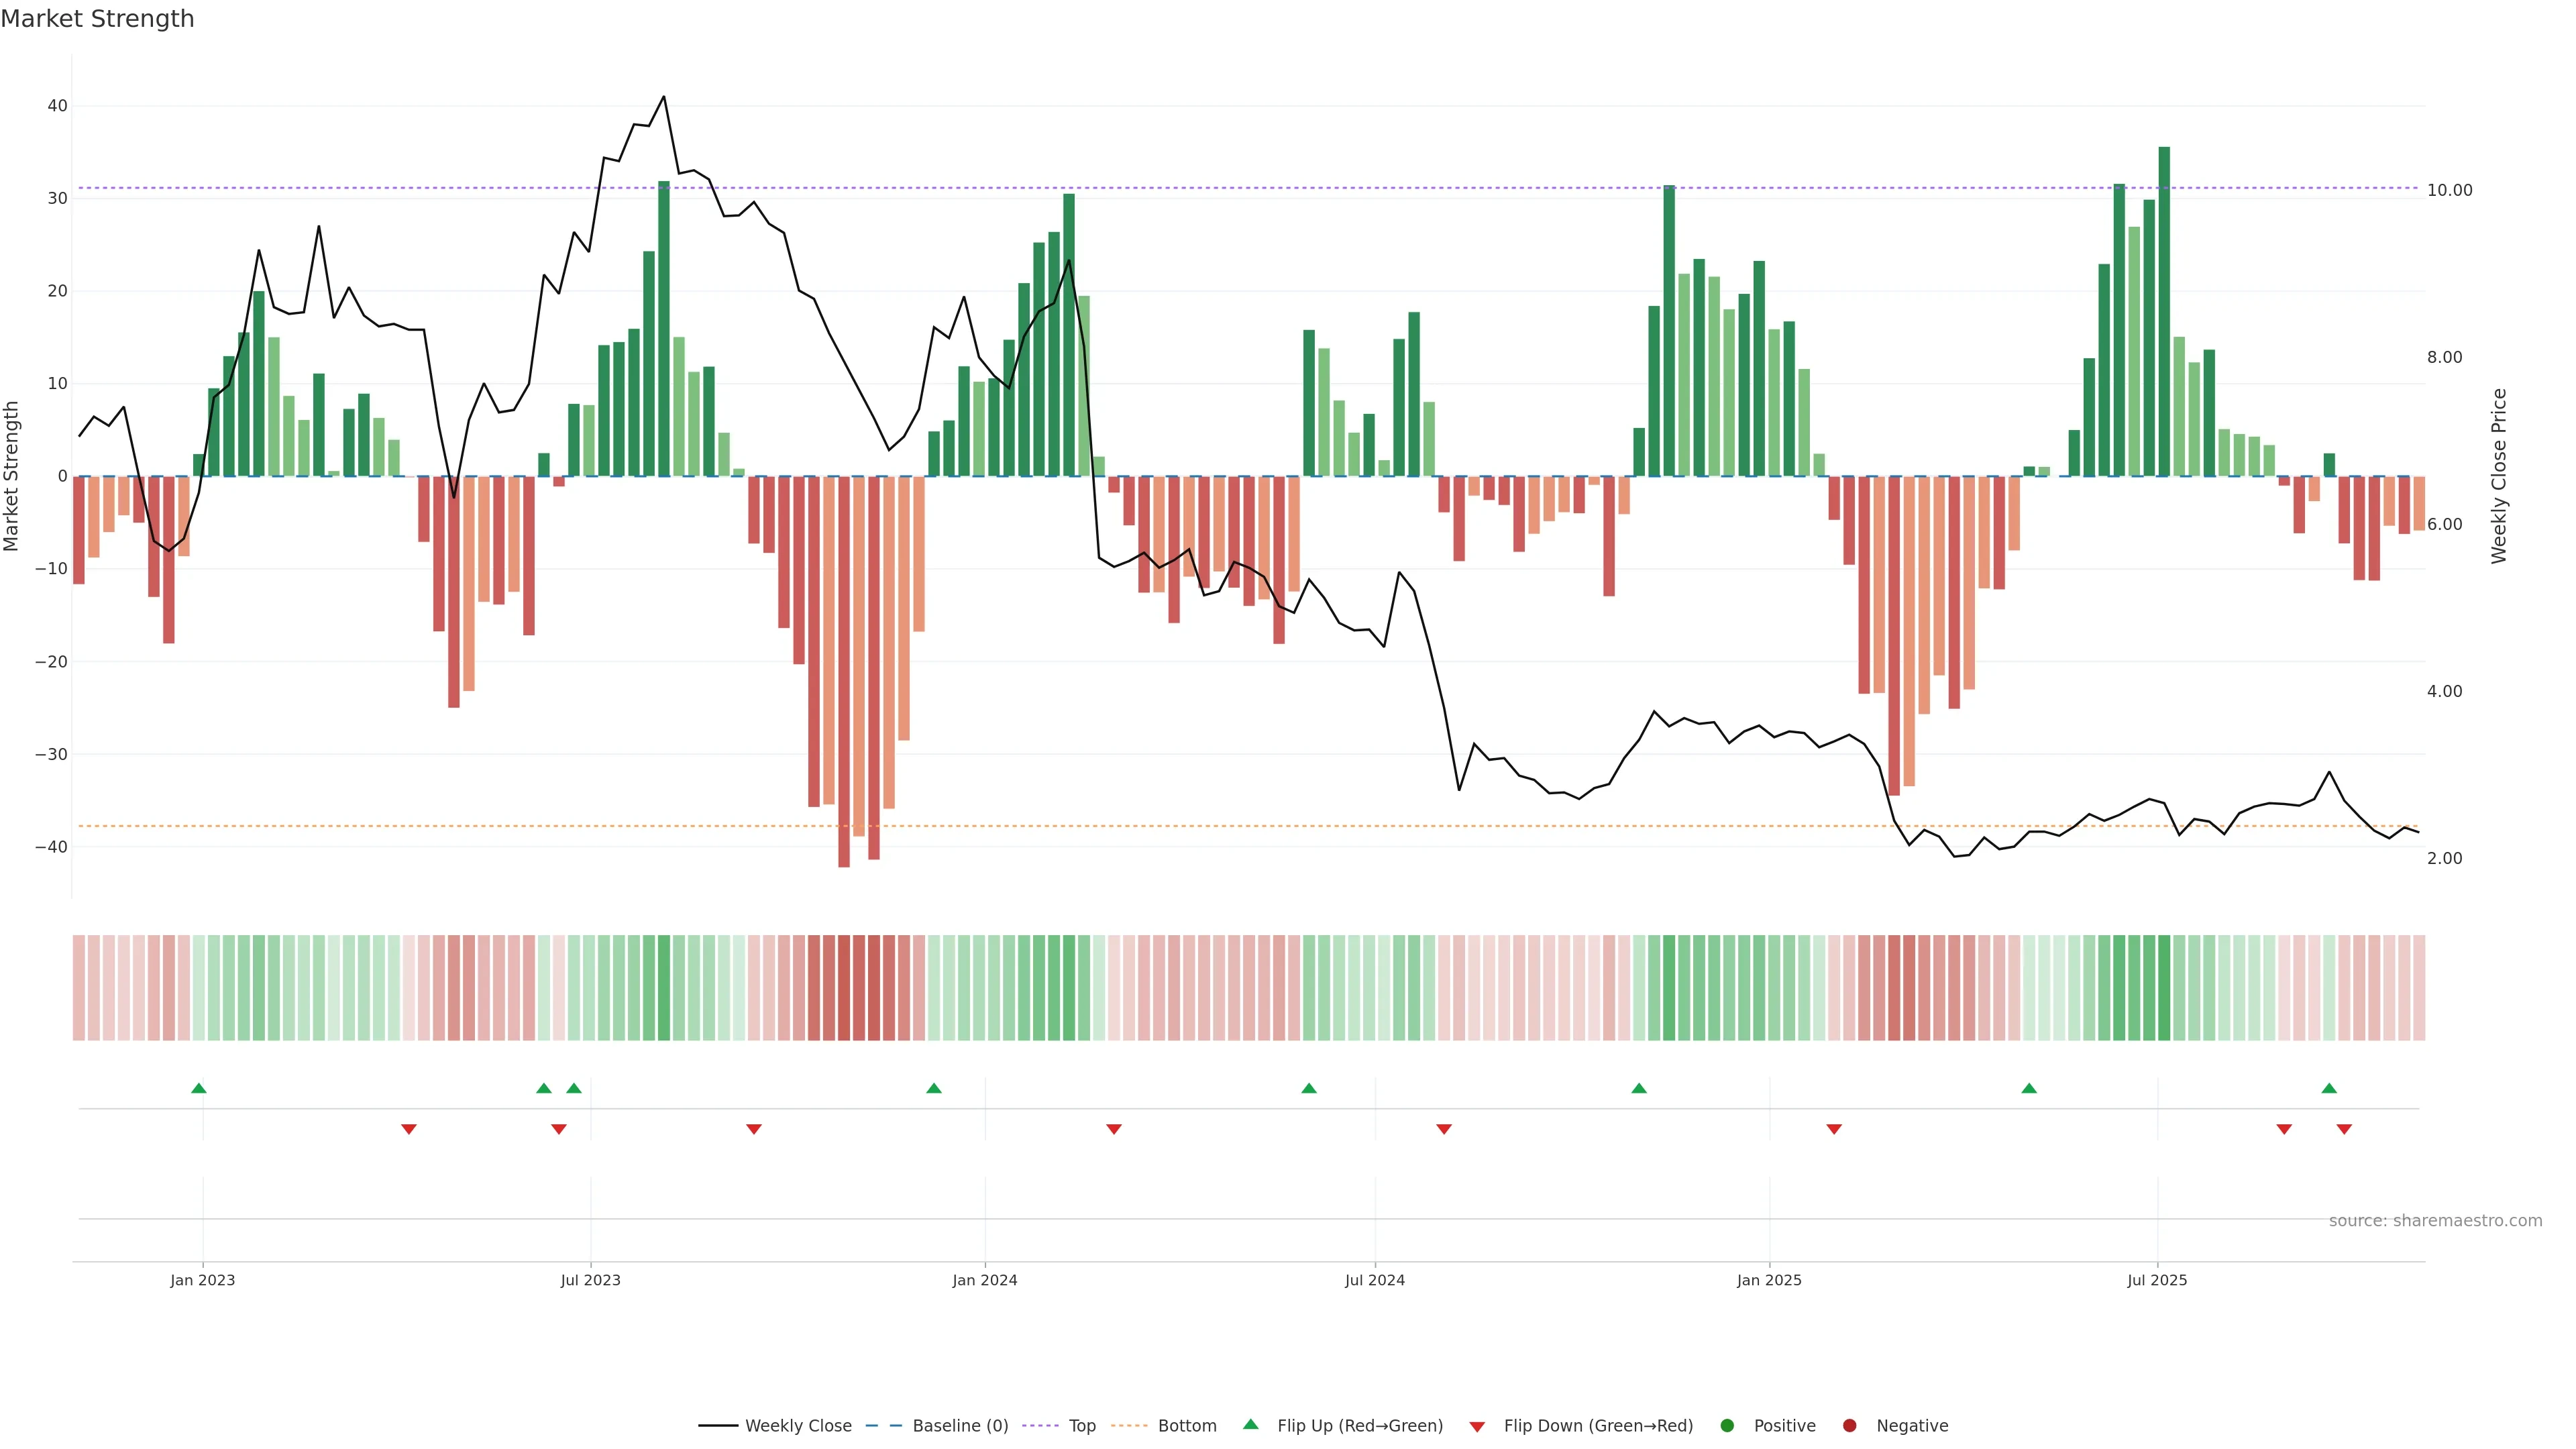This screenshot has width=2576, height=1449.
Task: Click the last flip-up triangle on the right
Action: (2329, 1088)
